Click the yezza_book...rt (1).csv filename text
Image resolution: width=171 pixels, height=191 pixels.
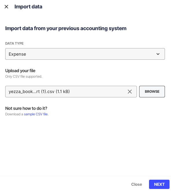(32, 92)
